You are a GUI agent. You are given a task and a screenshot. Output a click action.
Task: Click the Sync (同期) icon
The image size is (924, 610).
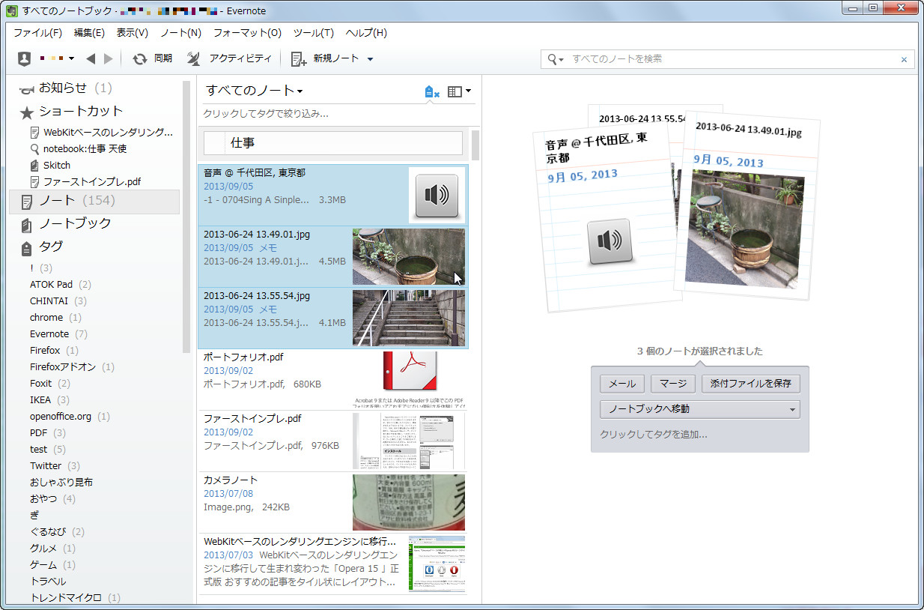[140, 58]
